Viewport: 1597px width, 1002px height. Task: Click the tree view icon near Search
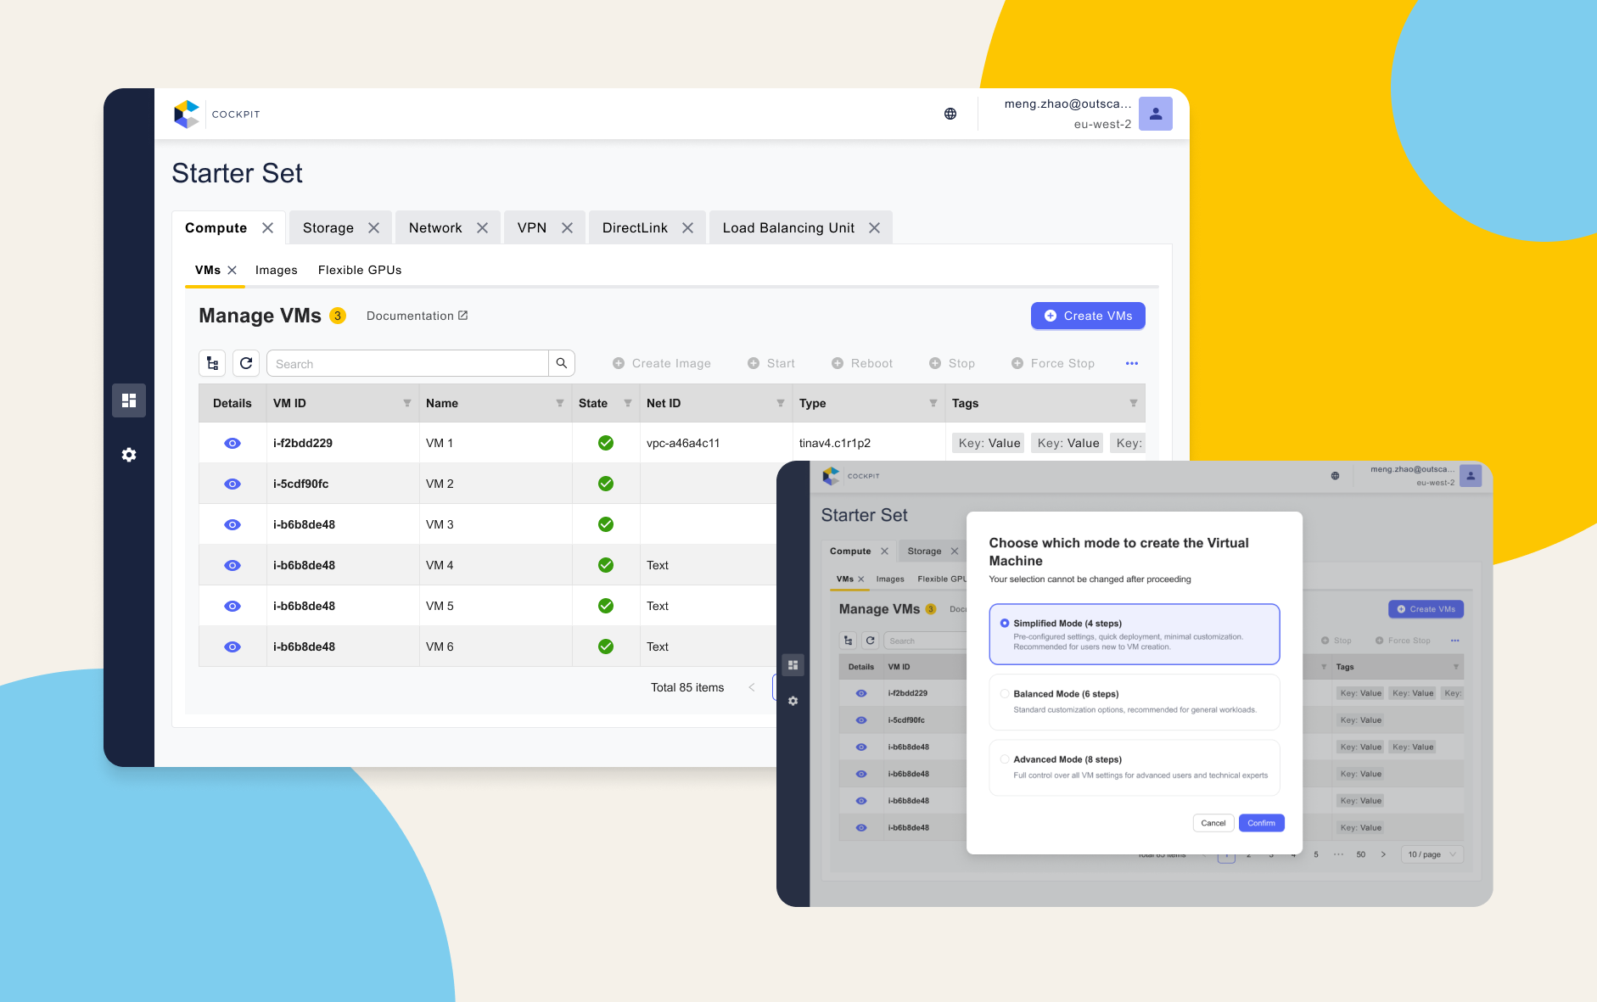click(212, 363)
